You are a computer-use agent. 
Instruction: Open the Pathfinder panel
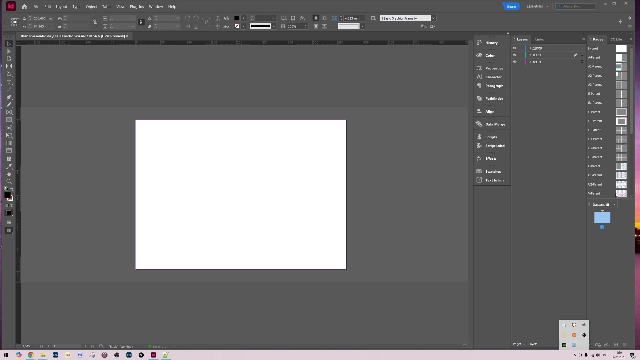(x=494, y=98)
